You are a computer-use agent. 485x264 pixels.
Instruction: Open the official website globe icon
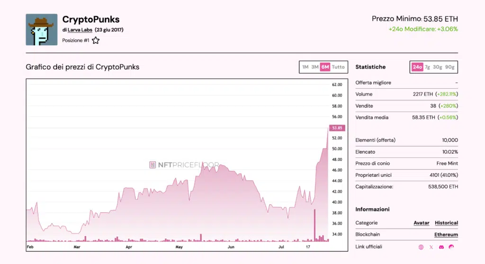tap(421, 247)
